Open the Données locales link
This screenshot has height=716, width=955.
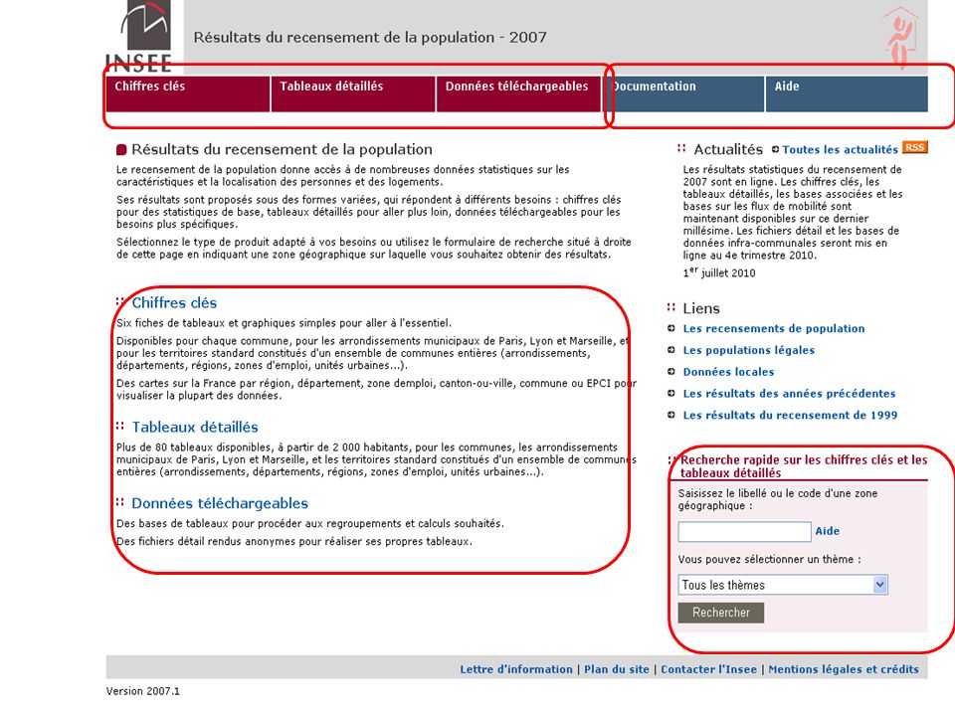point(728,372)
